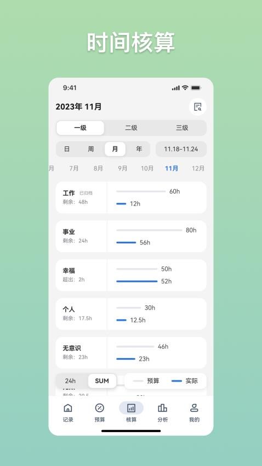The height and width of the screenshot is (466, 262).
Task: Select the 年 period option
Action: tap(139, 149)
